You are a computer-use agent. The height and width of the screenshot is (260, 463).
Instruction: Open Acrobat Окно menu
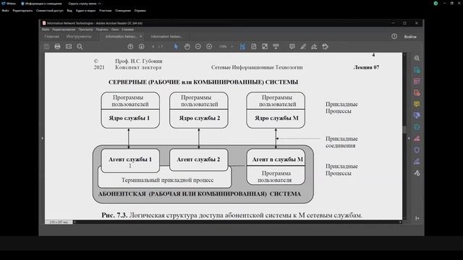point(115,30)
